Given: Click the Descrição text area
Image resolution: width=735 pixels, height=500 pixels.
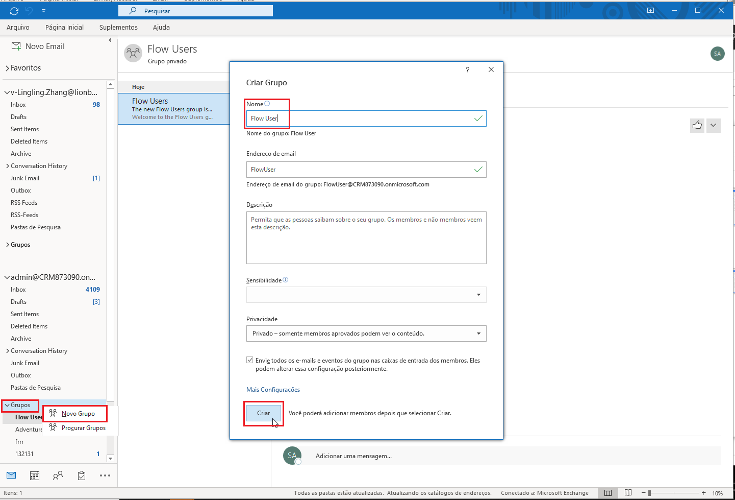Looking at the screenshot, I should [x=366, y=237].
